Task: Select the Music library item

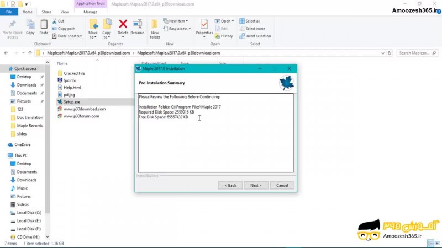Action: (19, 188)
